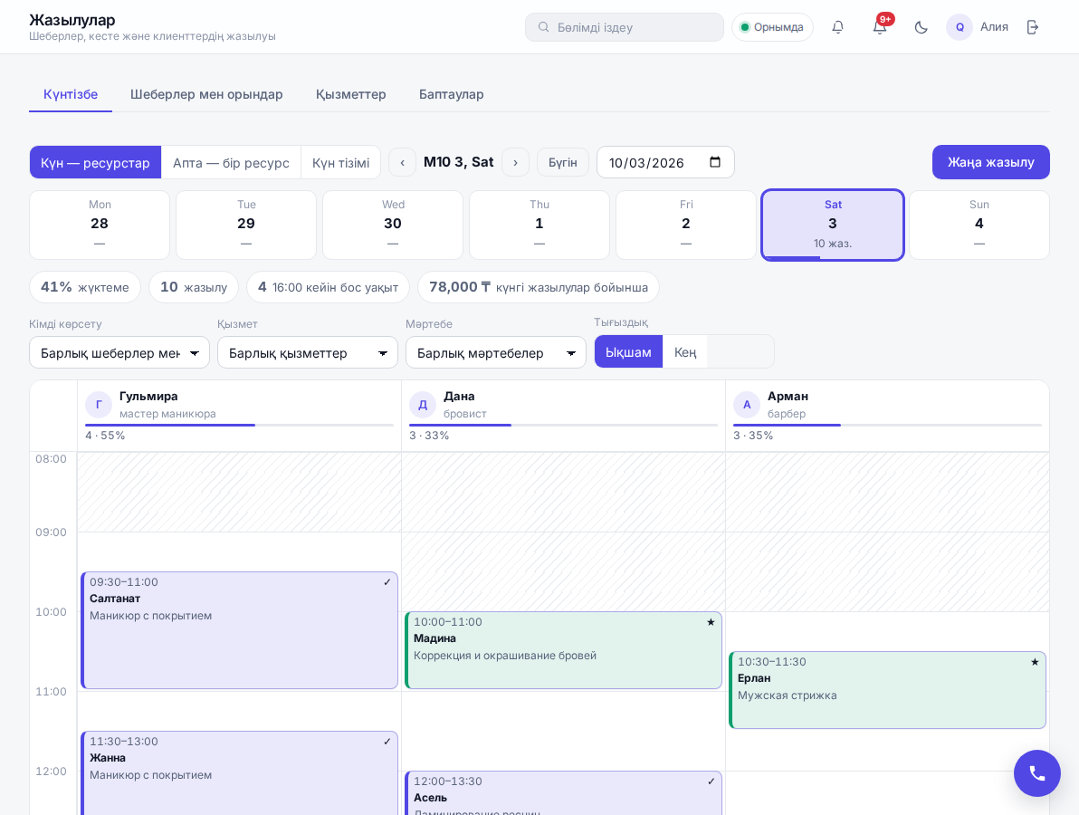The width and height of the screenshot is (1079, 815).
Task: Open notifications bell with 9+ badge
Action: click(880, 27)
